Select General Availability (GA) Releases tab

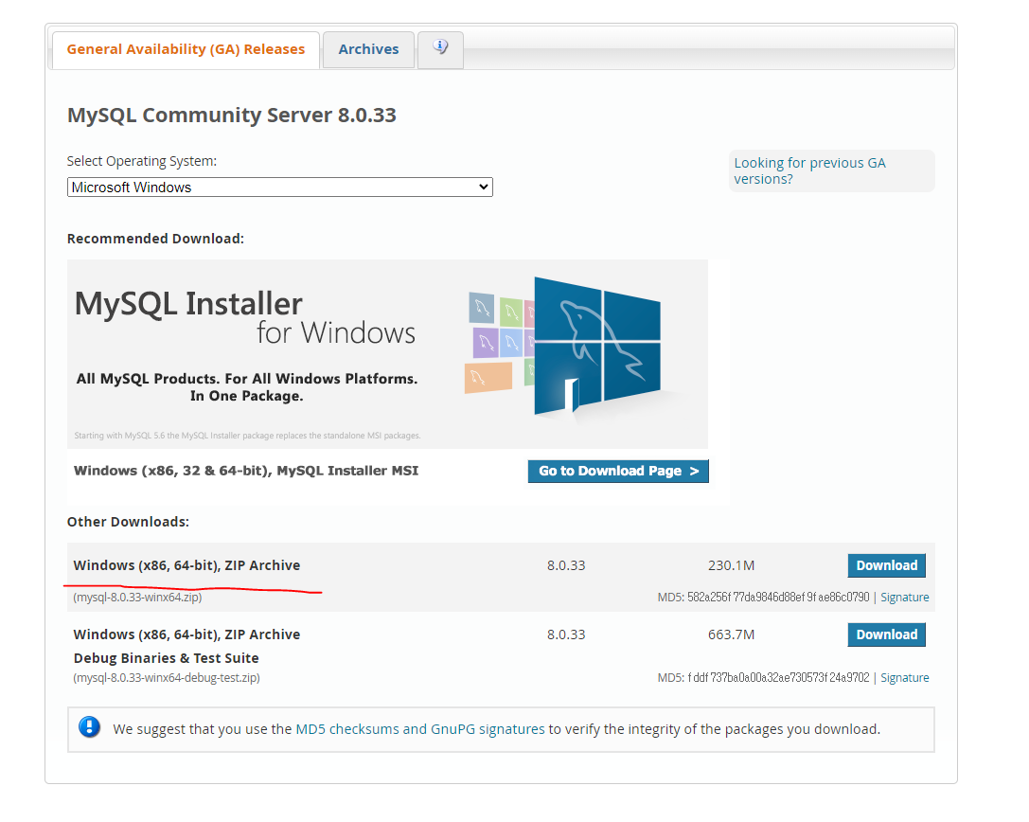186,49
